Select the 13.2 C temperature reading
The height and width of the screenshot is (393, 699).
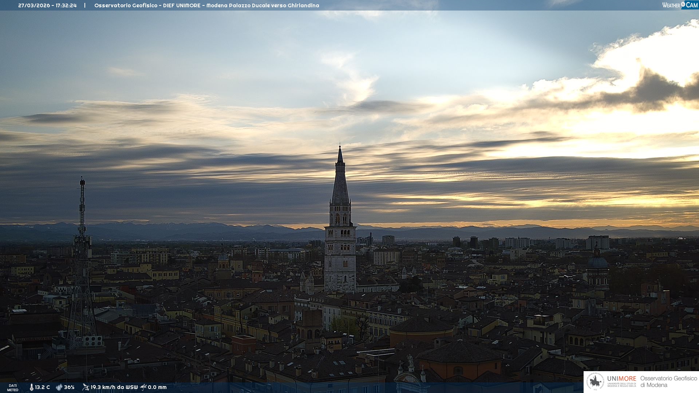(x=43, y=387)
